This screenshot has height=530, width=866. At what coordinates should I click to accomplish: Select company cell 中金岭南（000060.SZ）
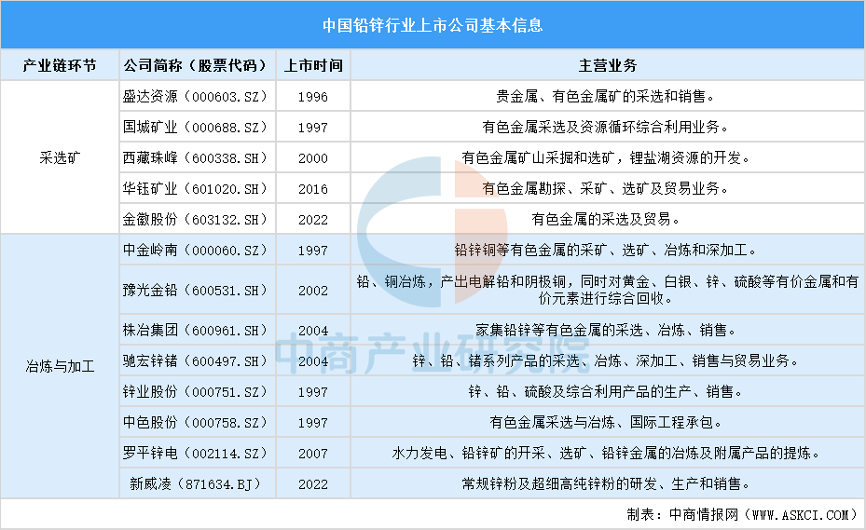tap(198, 250)
